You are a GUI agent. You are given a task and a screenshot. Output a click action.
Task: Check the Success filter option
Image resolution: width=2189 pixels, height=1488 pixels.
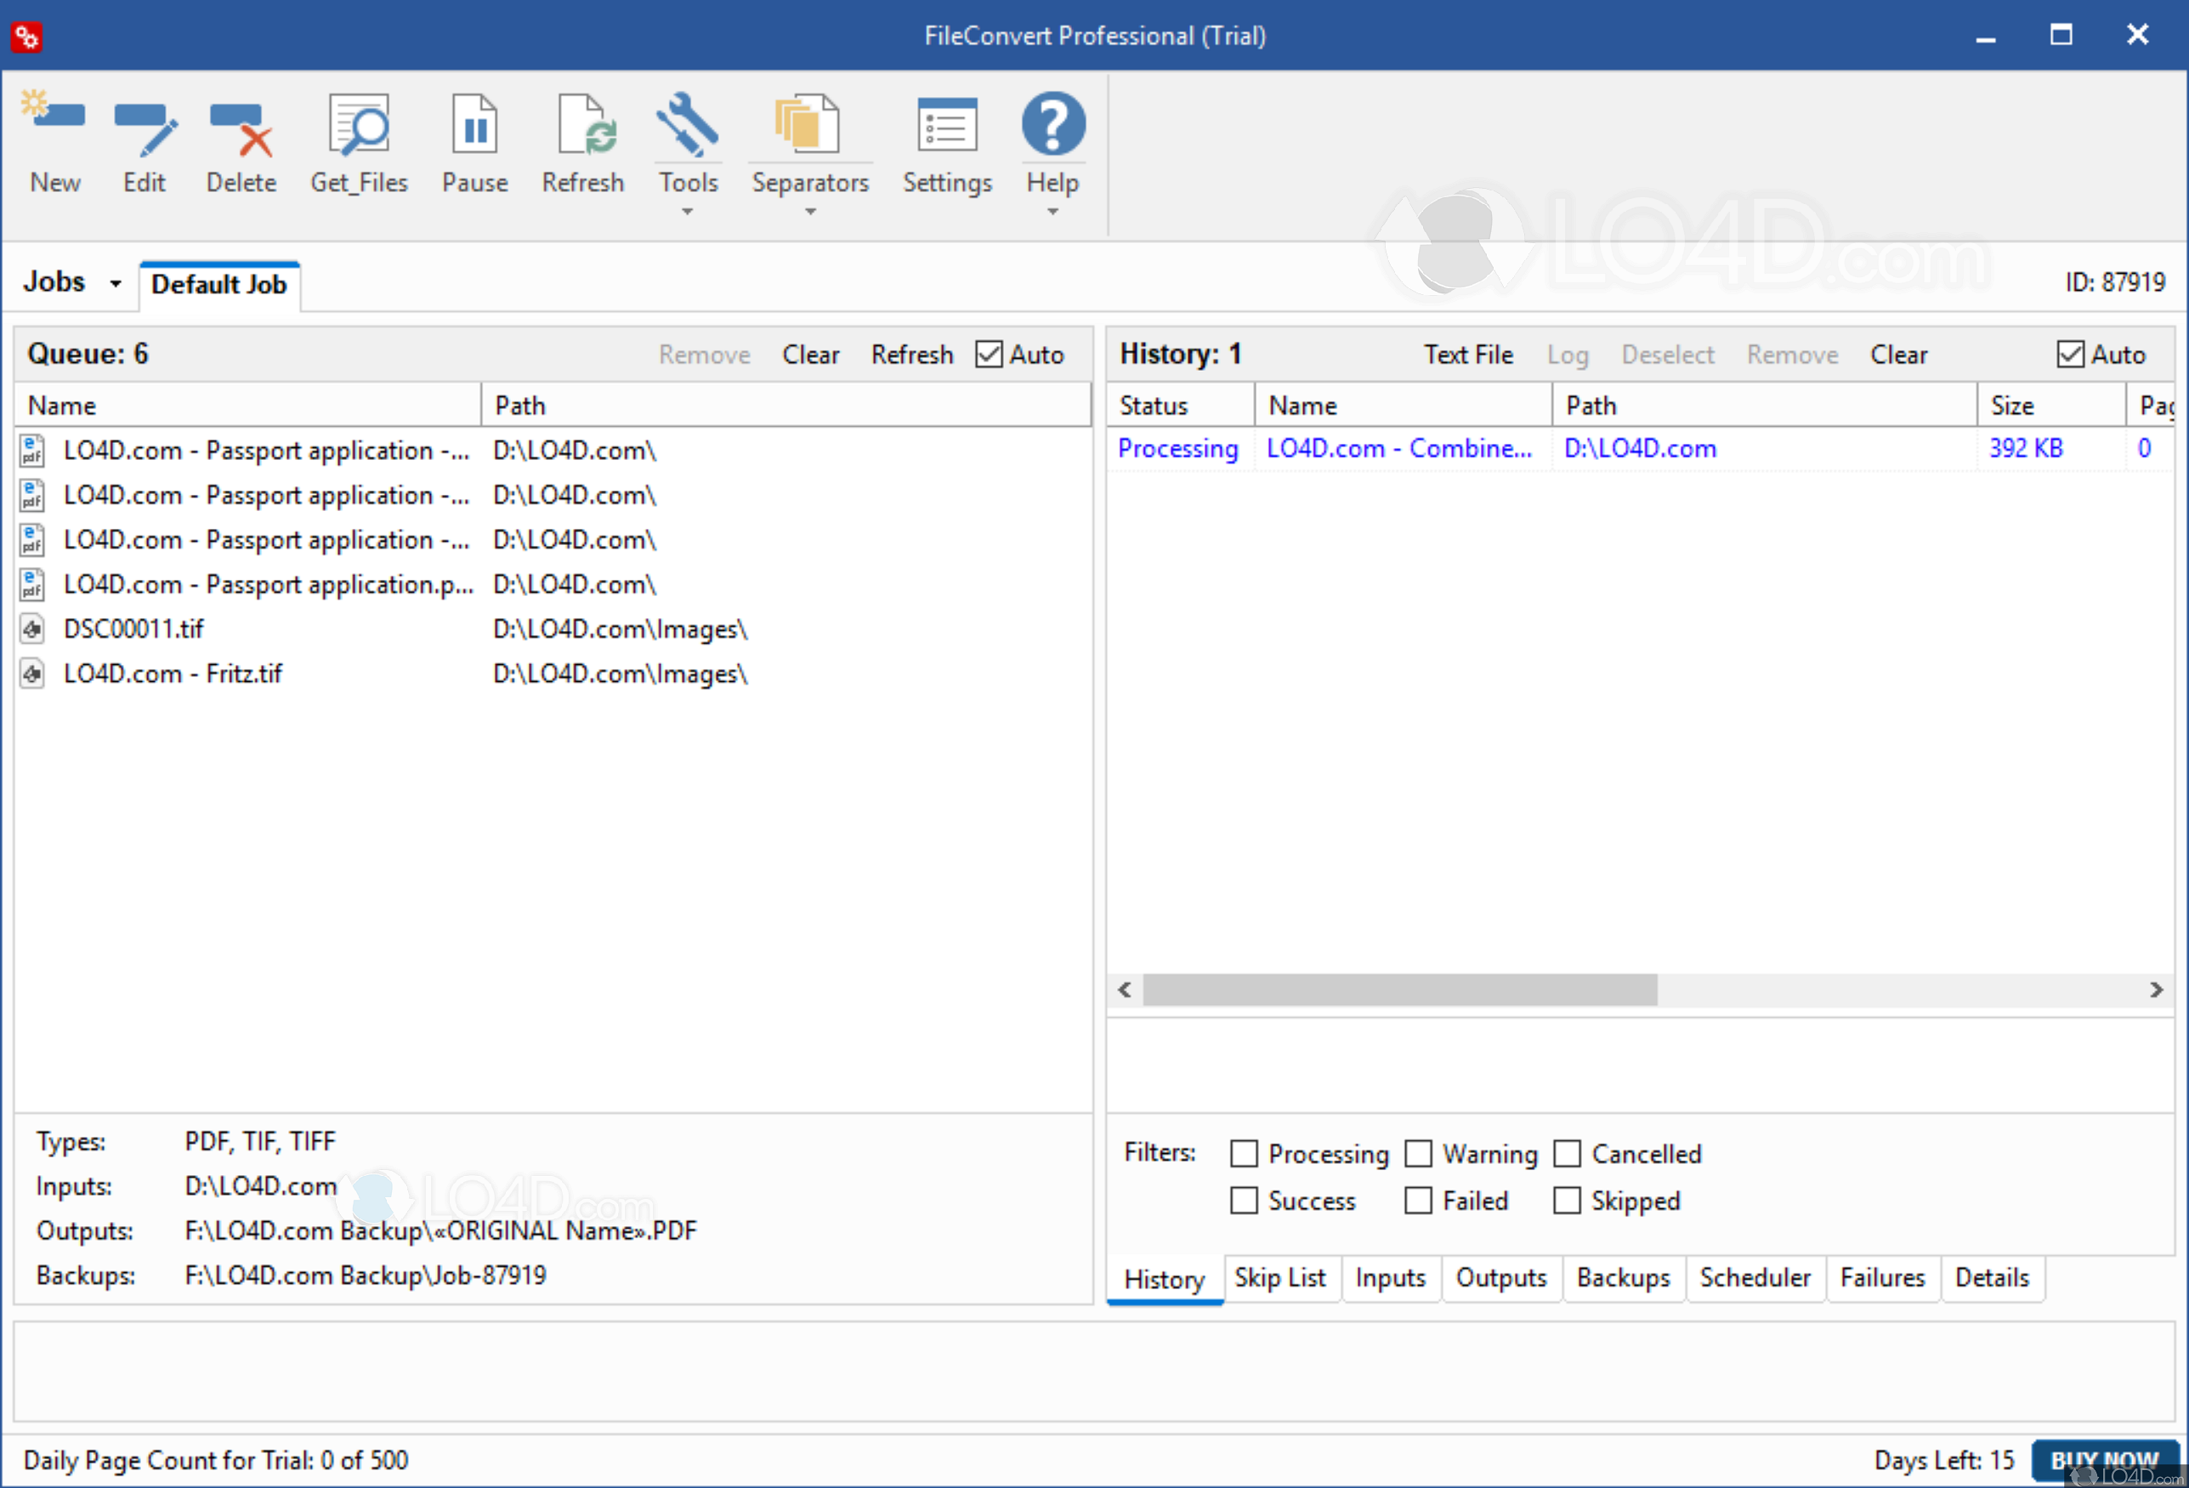click(1244, 1201)
